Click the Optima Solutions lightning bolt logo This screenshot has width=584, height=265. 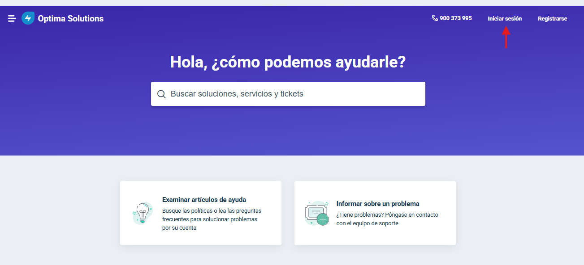click(28, 18)
